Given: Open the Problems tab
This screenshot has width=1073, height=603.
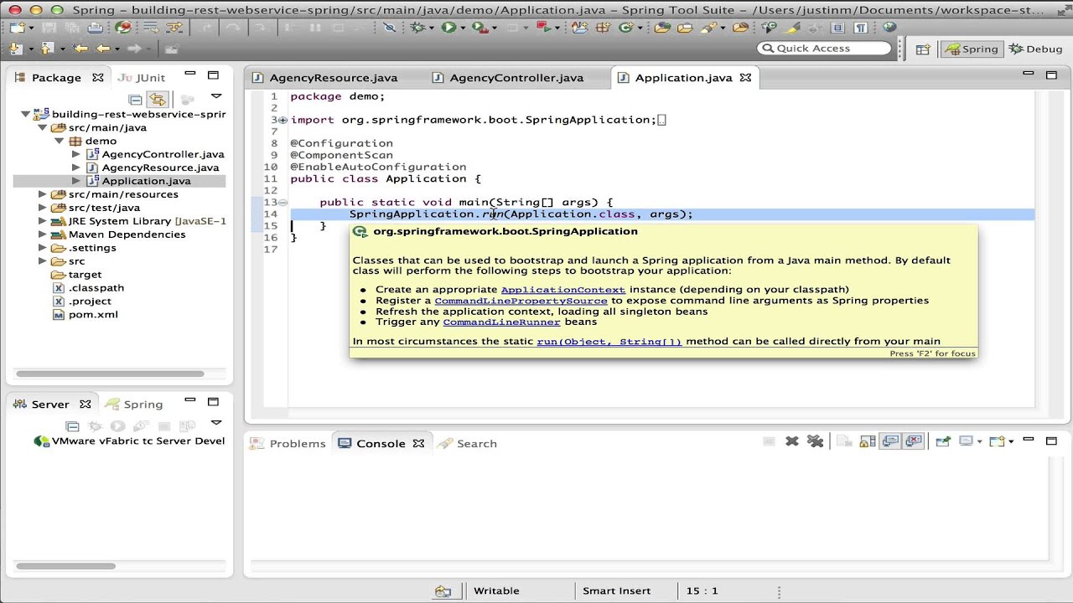Looking at the screenshot, I should 288,443.
